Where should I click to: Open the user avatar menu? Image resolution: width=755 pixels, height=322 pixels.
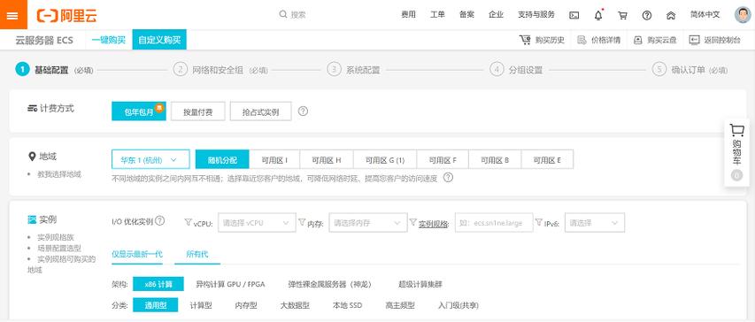(x=743, y=14)
